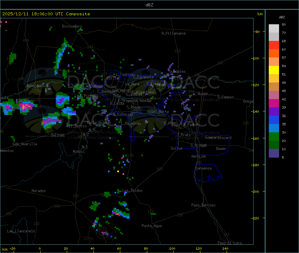
Task: Select the red 65 dBZ legend swatch
Action: [274, 45]
